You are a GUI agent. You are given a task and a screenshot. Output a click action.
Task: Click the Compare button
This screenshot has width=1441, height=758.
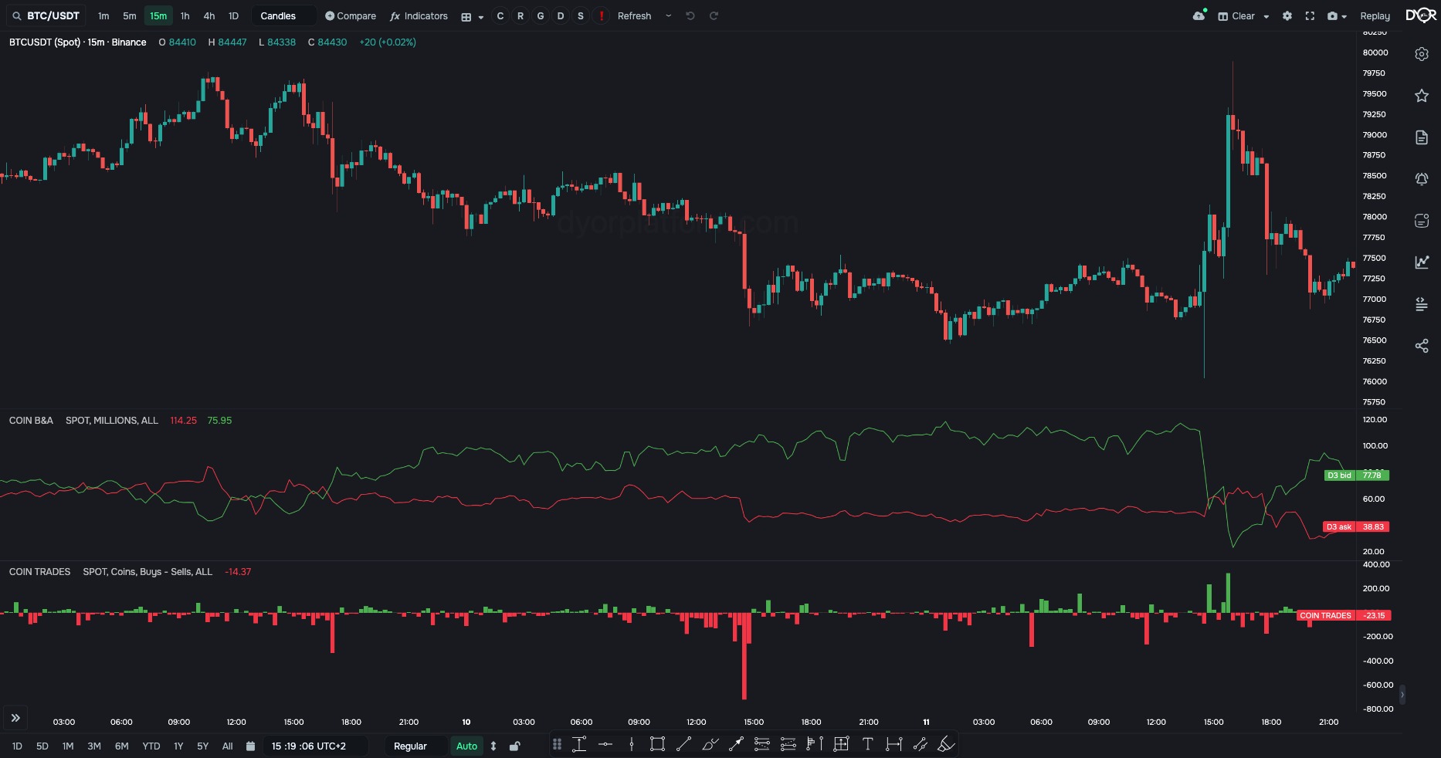[x=351, y=15]
